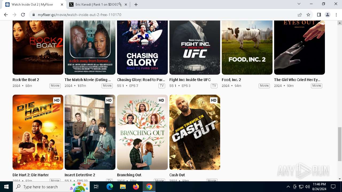Open Chasing Glory poster
This screenshot has width=342, height=192.
[x=142, y=47]
